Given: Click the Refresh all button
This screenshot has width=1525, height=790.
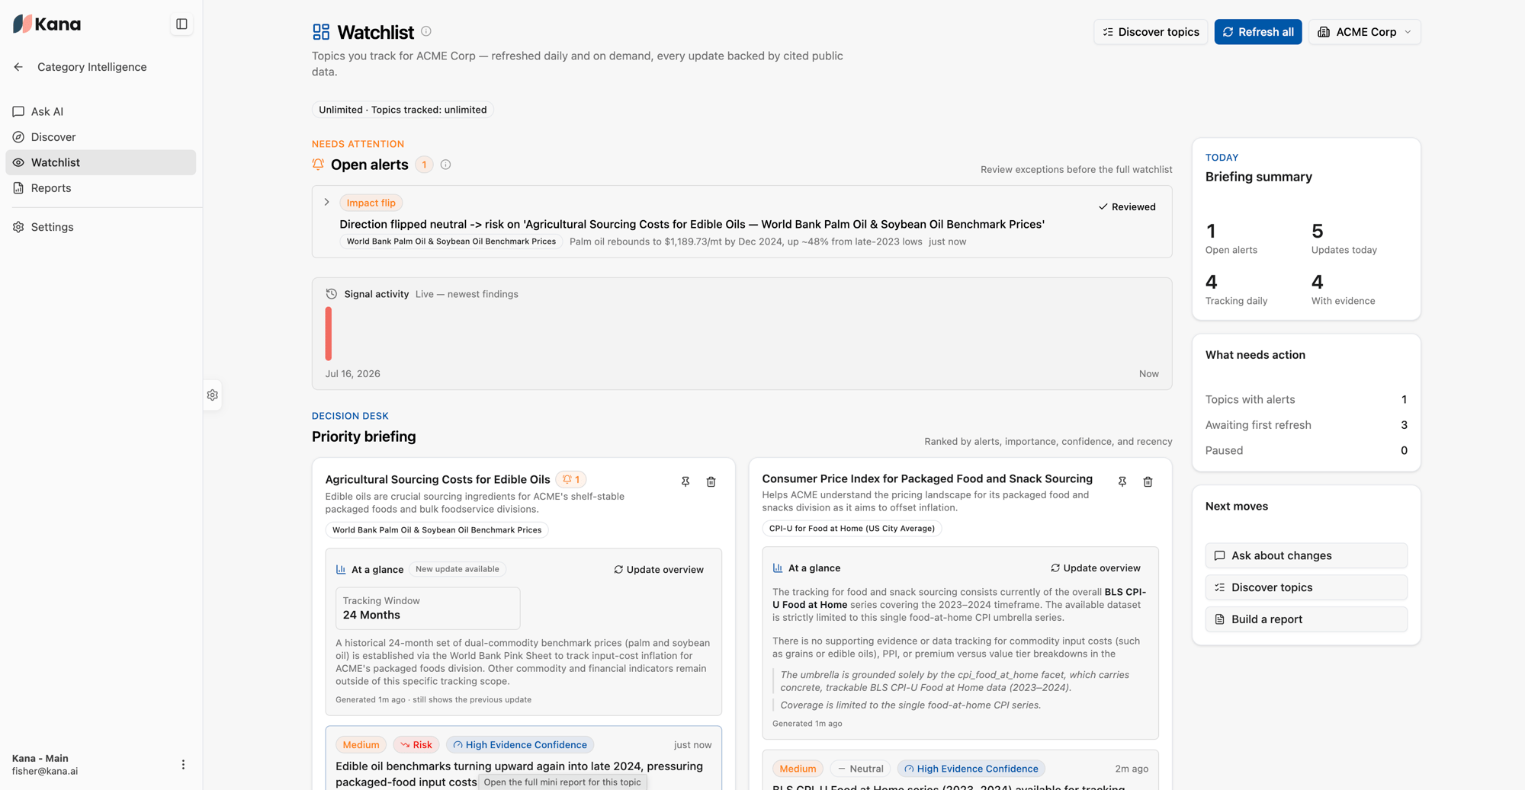Looking at the screenshot, I should pos(1258,32).
